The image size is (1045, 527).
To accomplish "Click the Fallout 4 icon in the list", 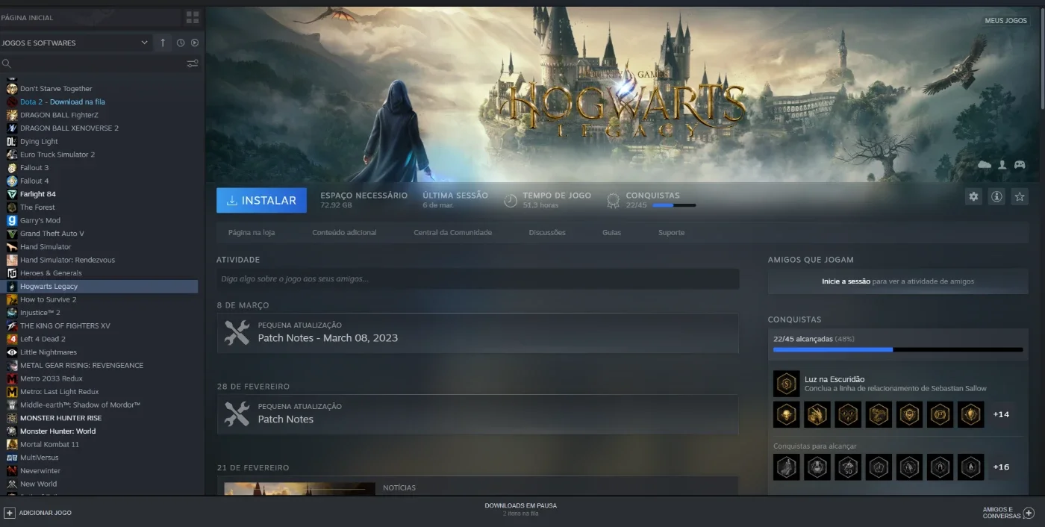I will [12, 181].
